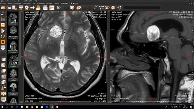Select the highlighted T1W_SE series thumbnail
This screenshot has width=194, height=109.
point(13,61)
